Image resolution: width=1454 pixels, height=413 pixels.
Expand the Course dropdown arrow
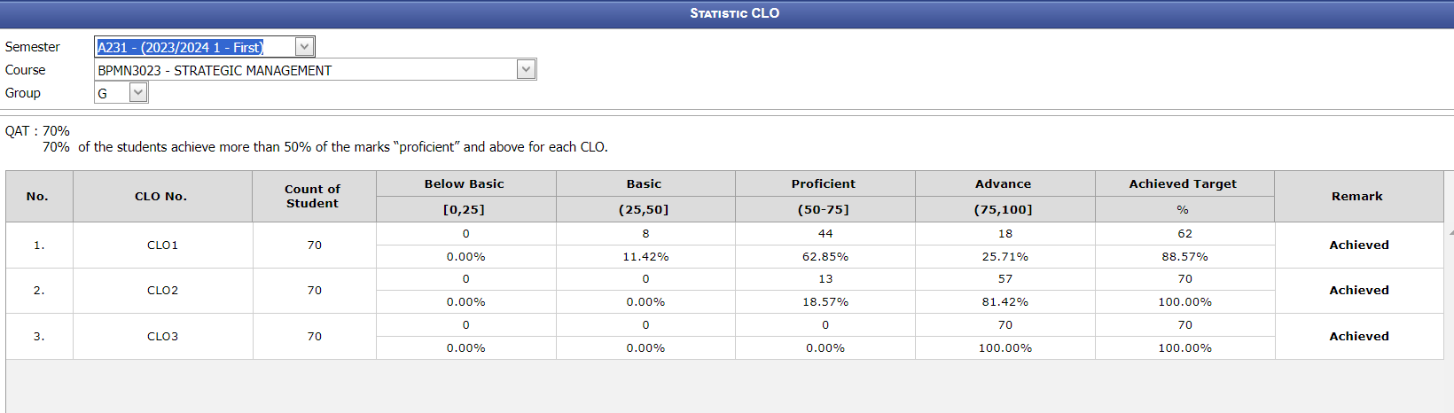[x=526, y=69]
